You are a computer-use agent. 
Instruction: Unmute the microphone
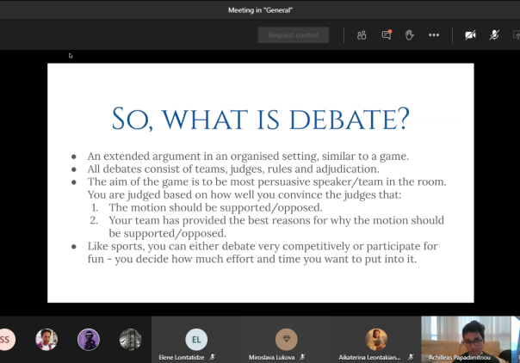[494, 35]
